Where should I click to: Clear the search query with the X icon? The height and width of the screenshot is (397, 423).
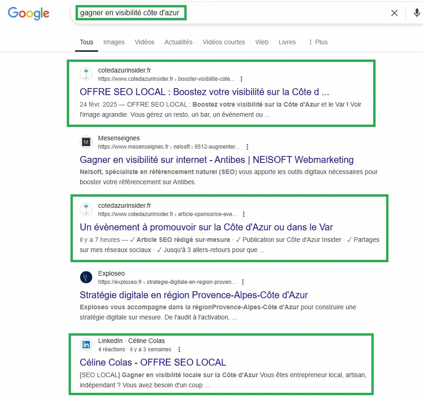(394, 13)
